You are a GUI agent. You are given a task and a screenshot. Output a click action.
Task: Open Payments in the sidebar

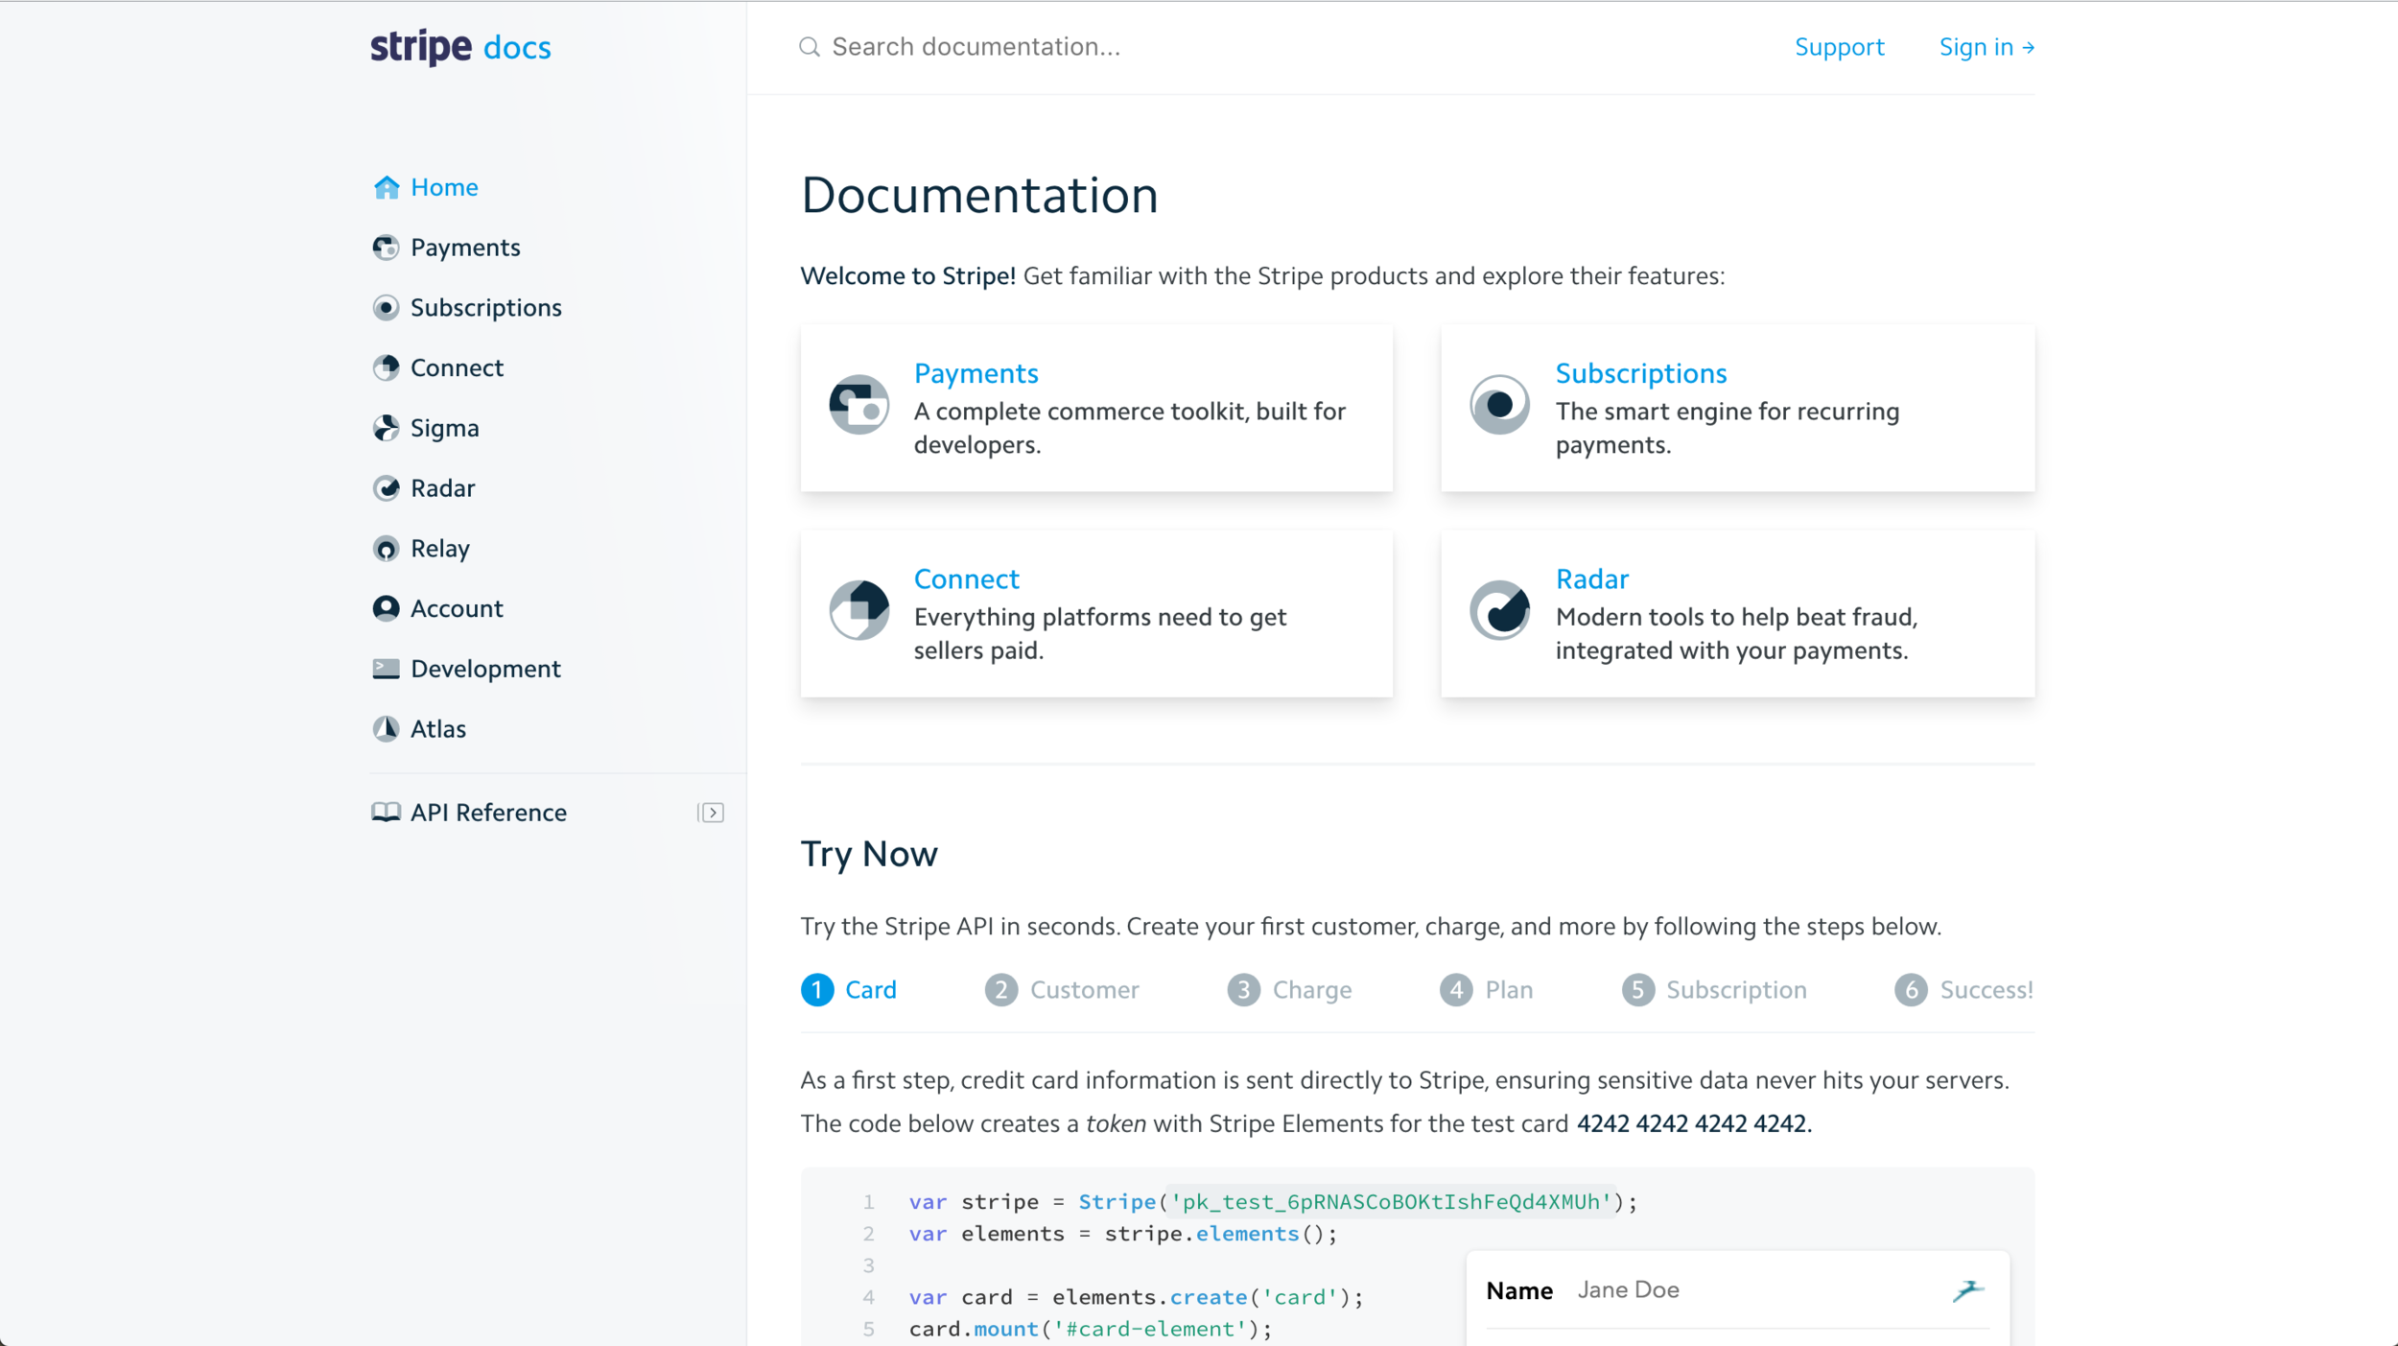[x=446, y=248]
